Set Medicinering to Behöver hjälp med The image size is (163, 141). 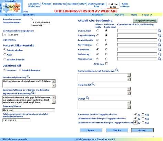(x=106, y=59)
